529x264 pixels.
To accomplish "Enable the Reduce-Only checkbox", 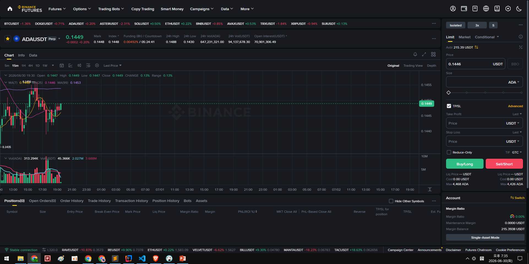I will click(x=449, y=152).
